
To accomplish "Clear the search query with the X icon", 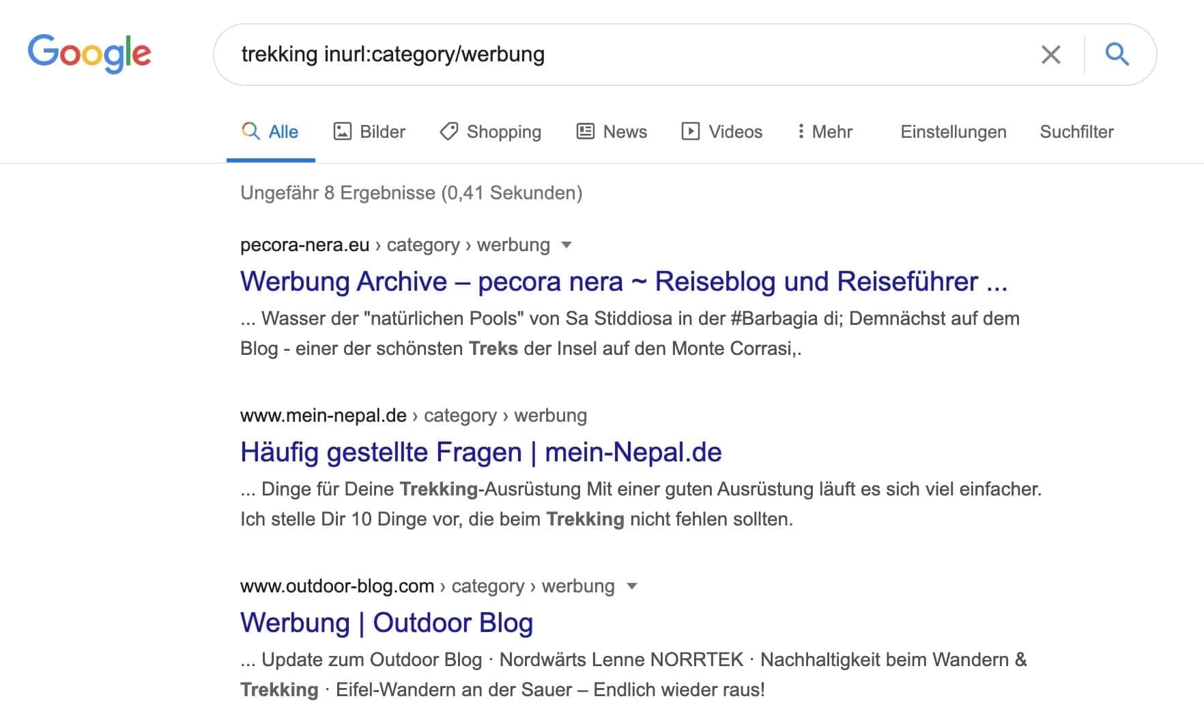I will (x=1050, y=54).
